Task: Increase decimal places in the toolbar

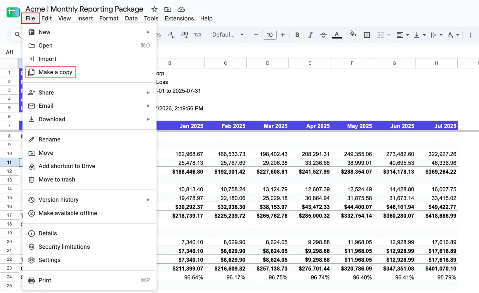Action: [x=184, y=35]
